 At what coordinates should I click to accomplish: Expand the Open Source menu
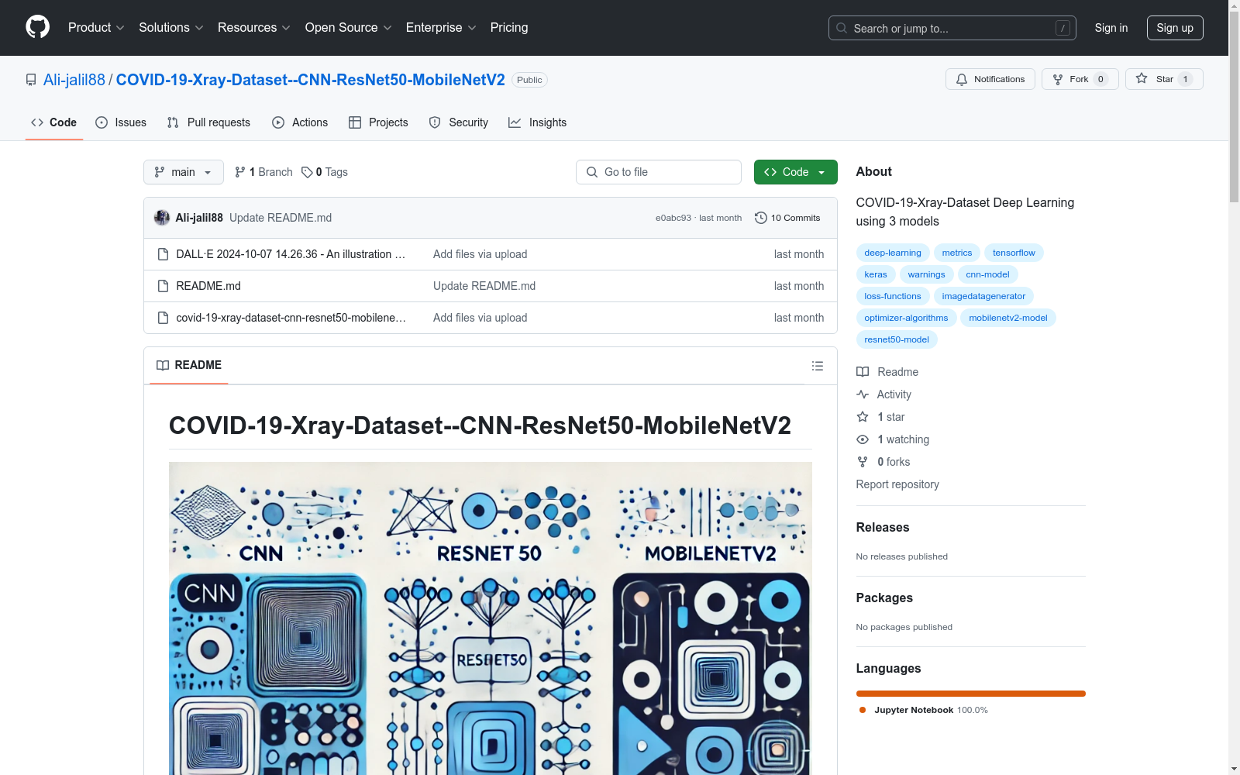pos(349,27)
